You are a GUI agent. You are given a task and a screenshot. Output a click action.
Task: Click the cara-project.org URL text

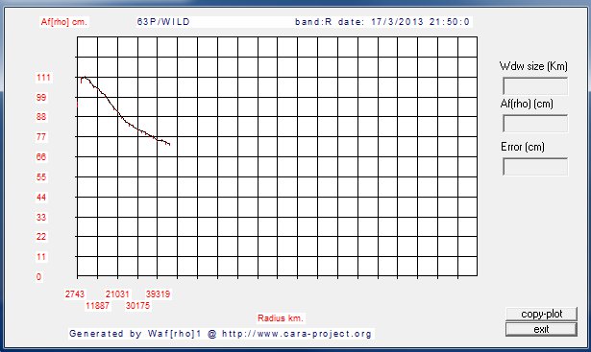coord(297,334)
